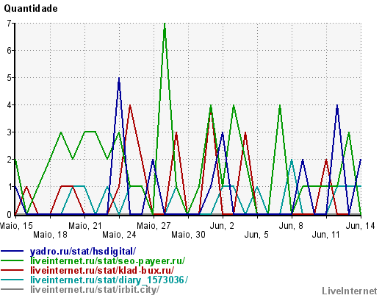Screen dimensions: 382x298
Task: Click the Jun, 8 date label
Action: point(291,226)
